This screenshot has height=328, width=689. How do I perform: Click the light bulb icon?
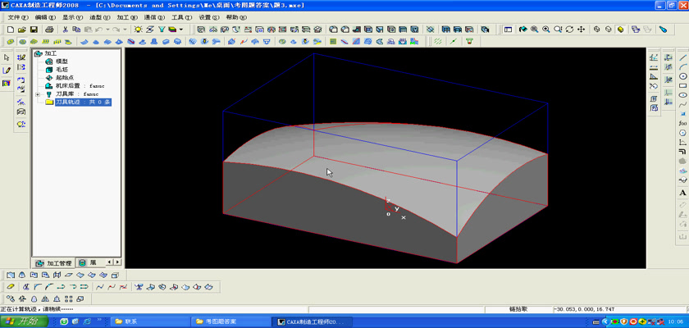139,30
